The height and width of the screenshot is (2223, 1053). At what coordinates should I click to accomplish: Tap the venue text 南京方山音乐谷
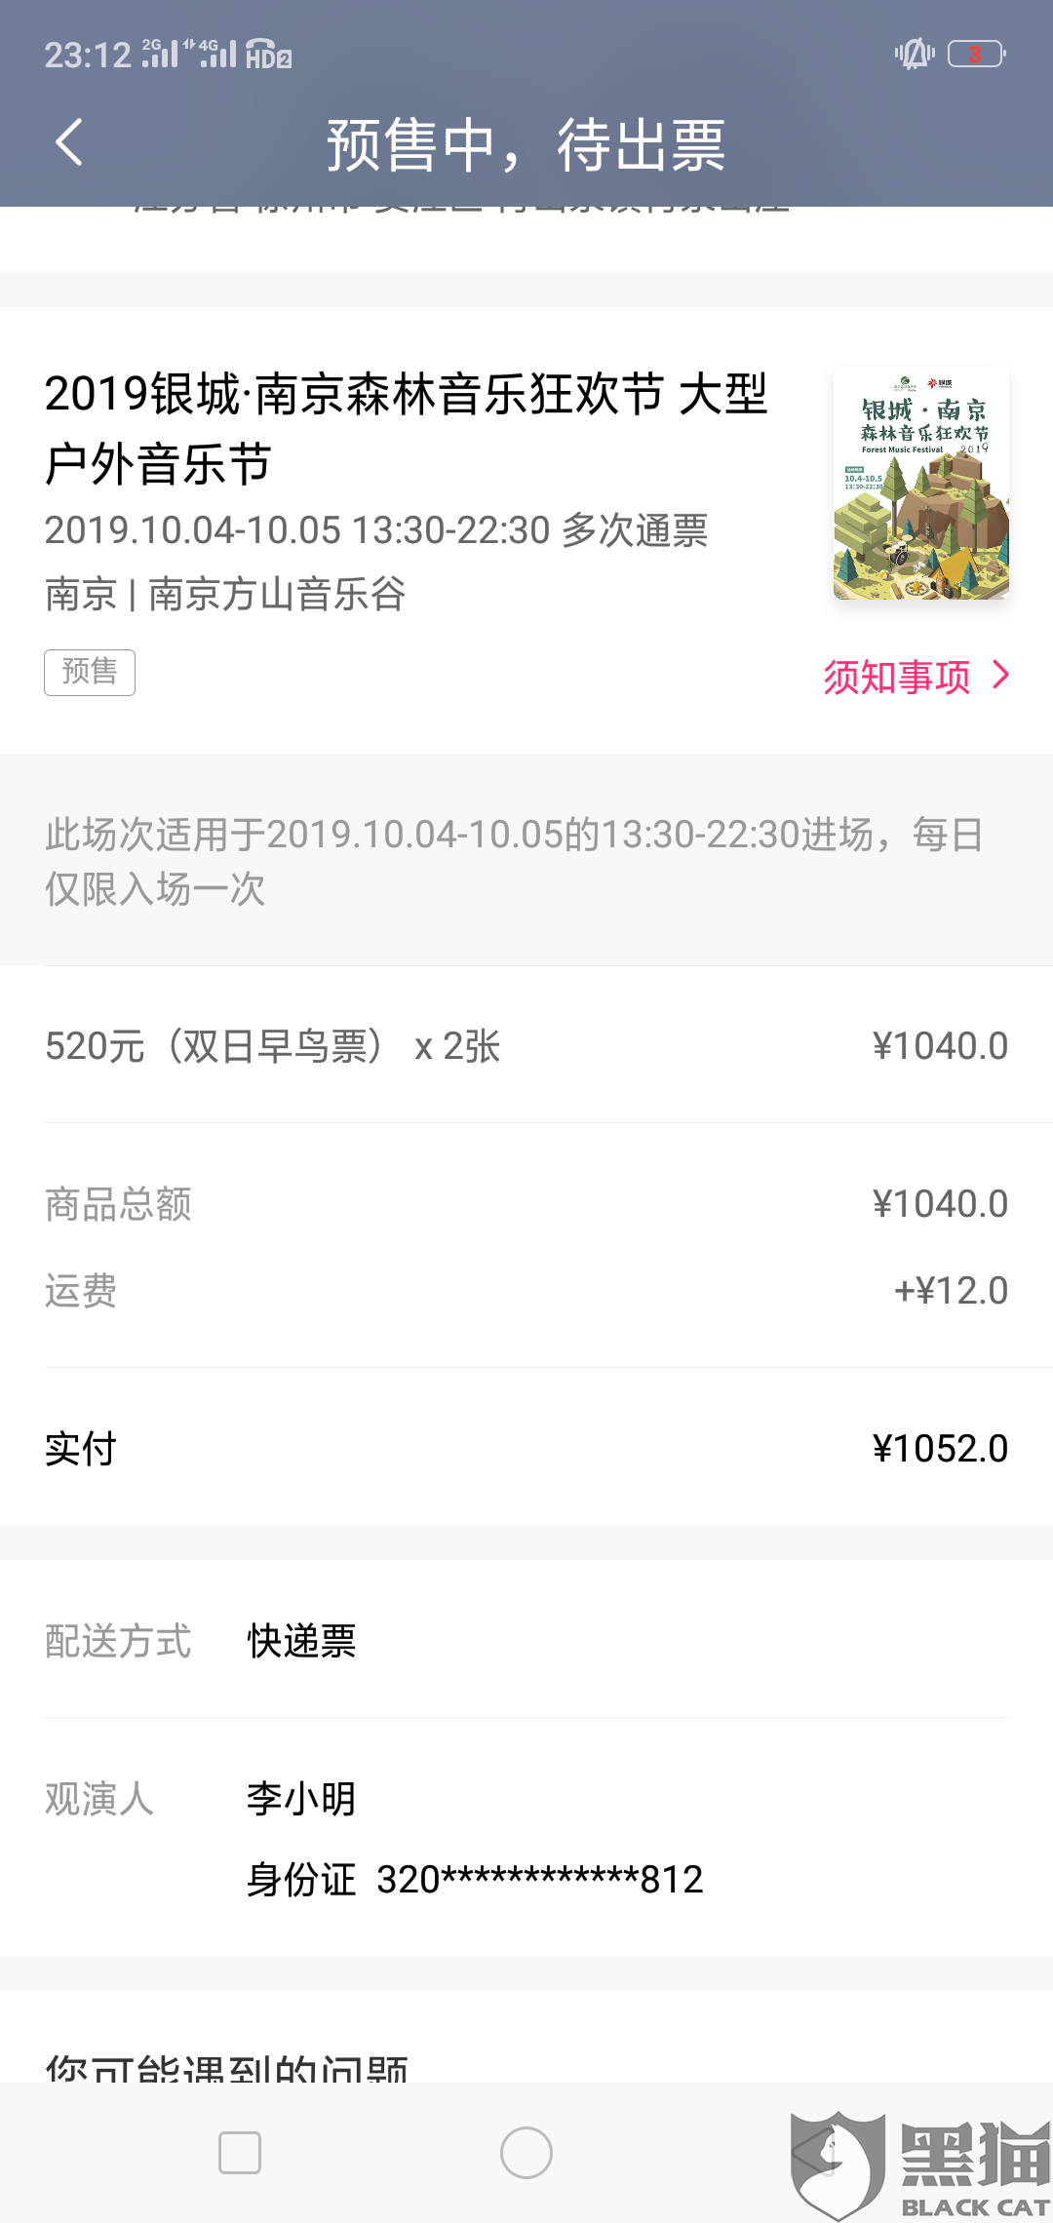coord(277,594)
